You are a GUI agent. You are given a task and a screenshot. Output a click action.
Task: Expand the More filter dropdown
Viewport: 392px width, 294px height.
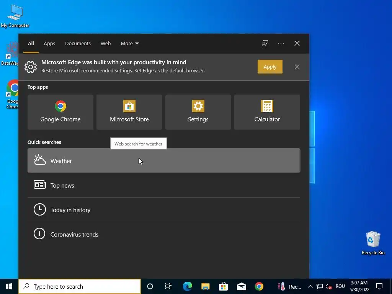click(129, 44)
